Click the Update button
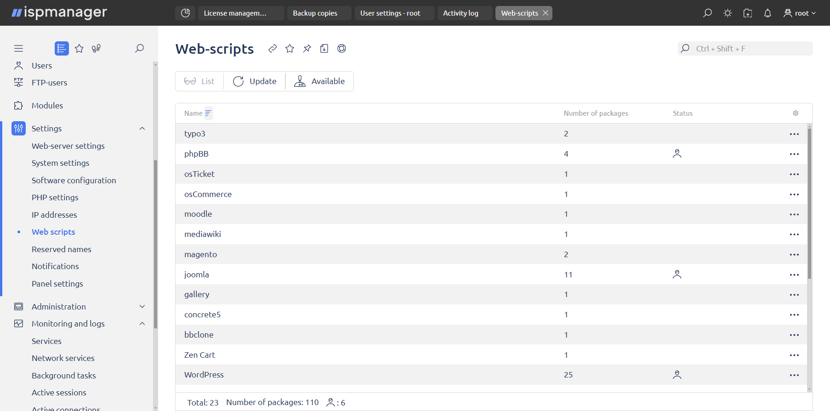Viewport: 830px width, 411px height. [255, 81]
